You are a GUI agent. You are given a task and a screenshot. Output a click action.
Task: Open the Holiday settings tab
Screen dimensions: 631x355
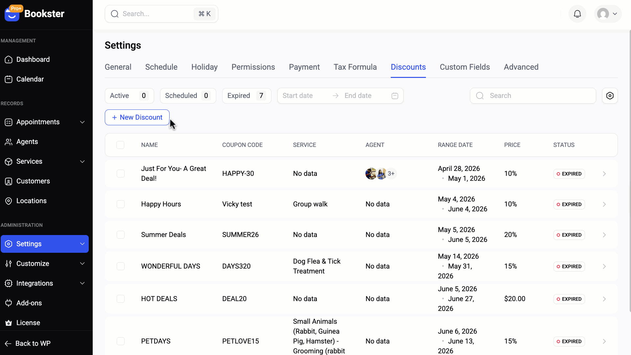[x=204, y=67]
